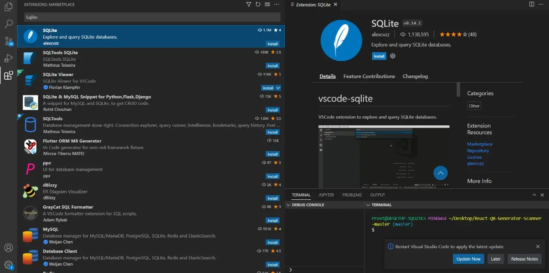The width and height of the screenshot is (549, 273).
Task: Select the PROBLEMS panel tab
Action: pyautogui.click(x=352, y=195)
